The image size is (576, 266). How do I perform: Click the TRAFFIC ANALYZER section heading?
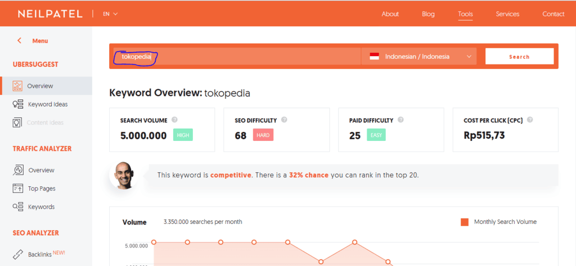click(42, 149)
